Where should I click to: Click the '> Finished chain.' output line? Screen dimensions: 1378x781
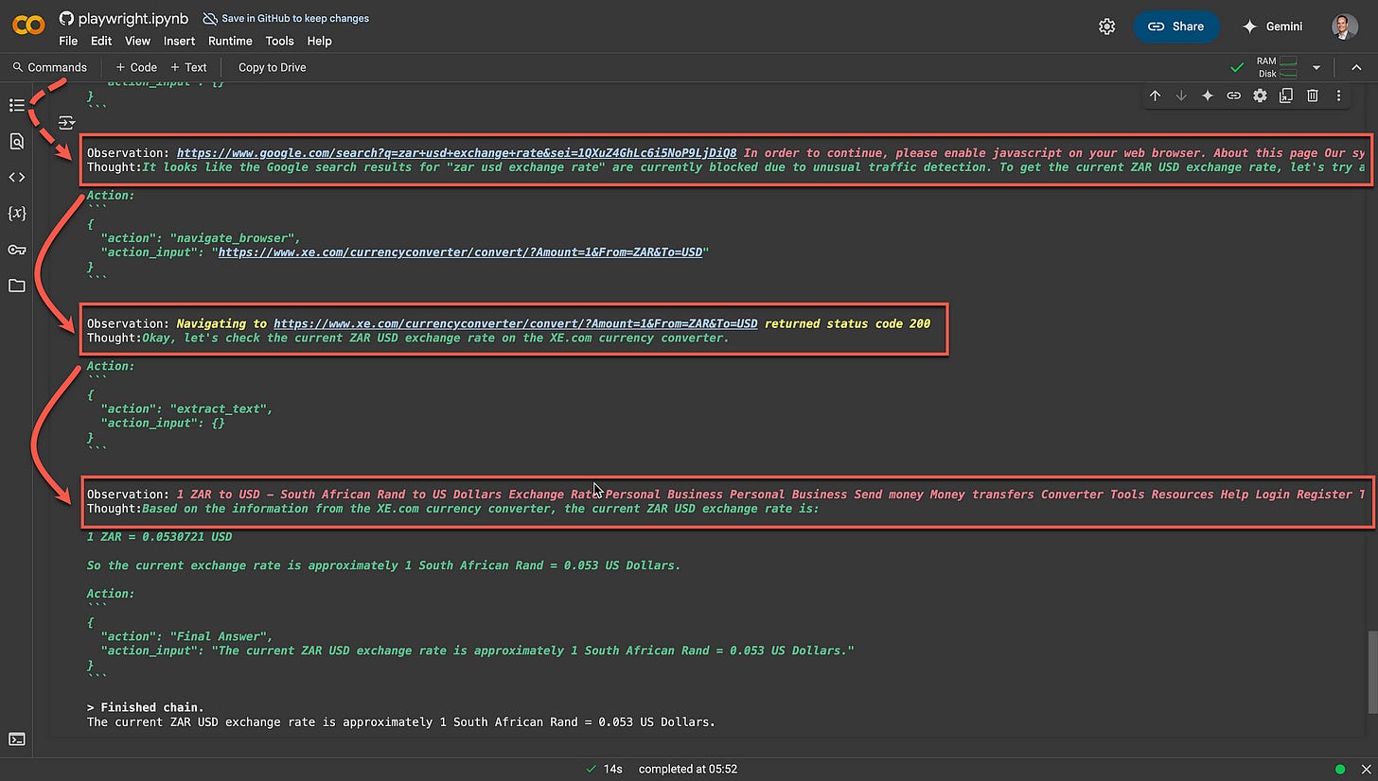145,707
